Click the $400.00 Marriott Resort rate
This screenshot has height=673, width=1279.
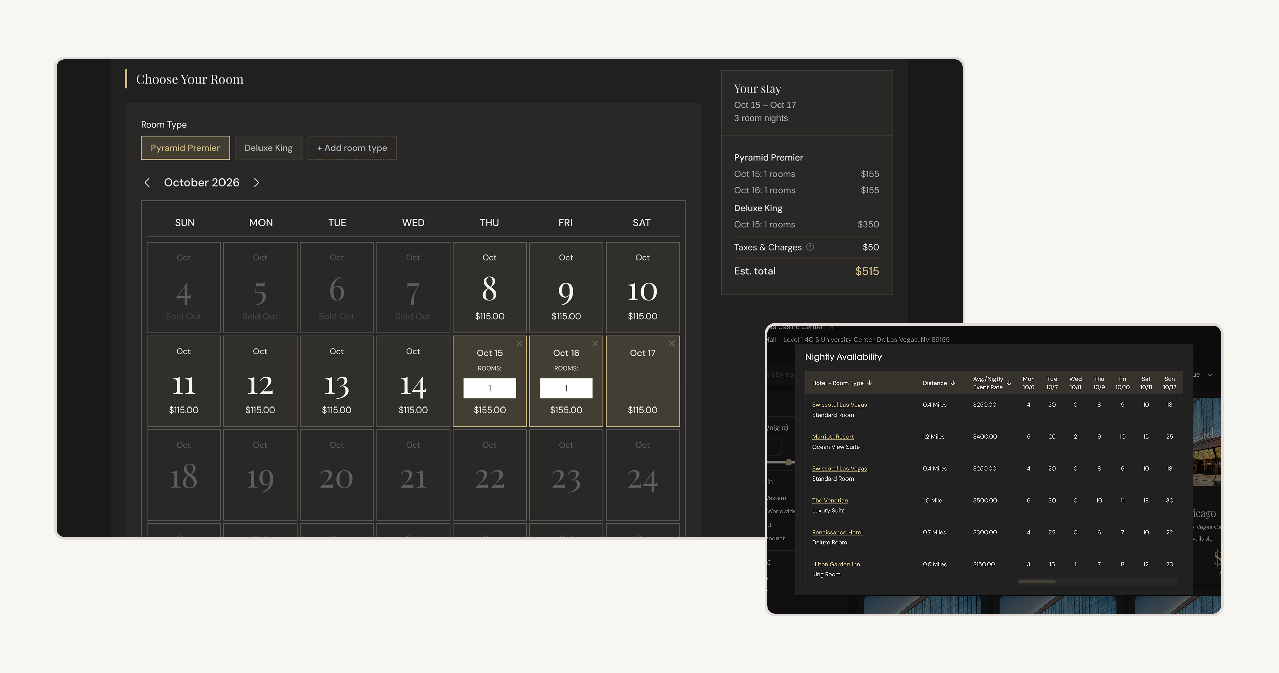pos(984,437)
